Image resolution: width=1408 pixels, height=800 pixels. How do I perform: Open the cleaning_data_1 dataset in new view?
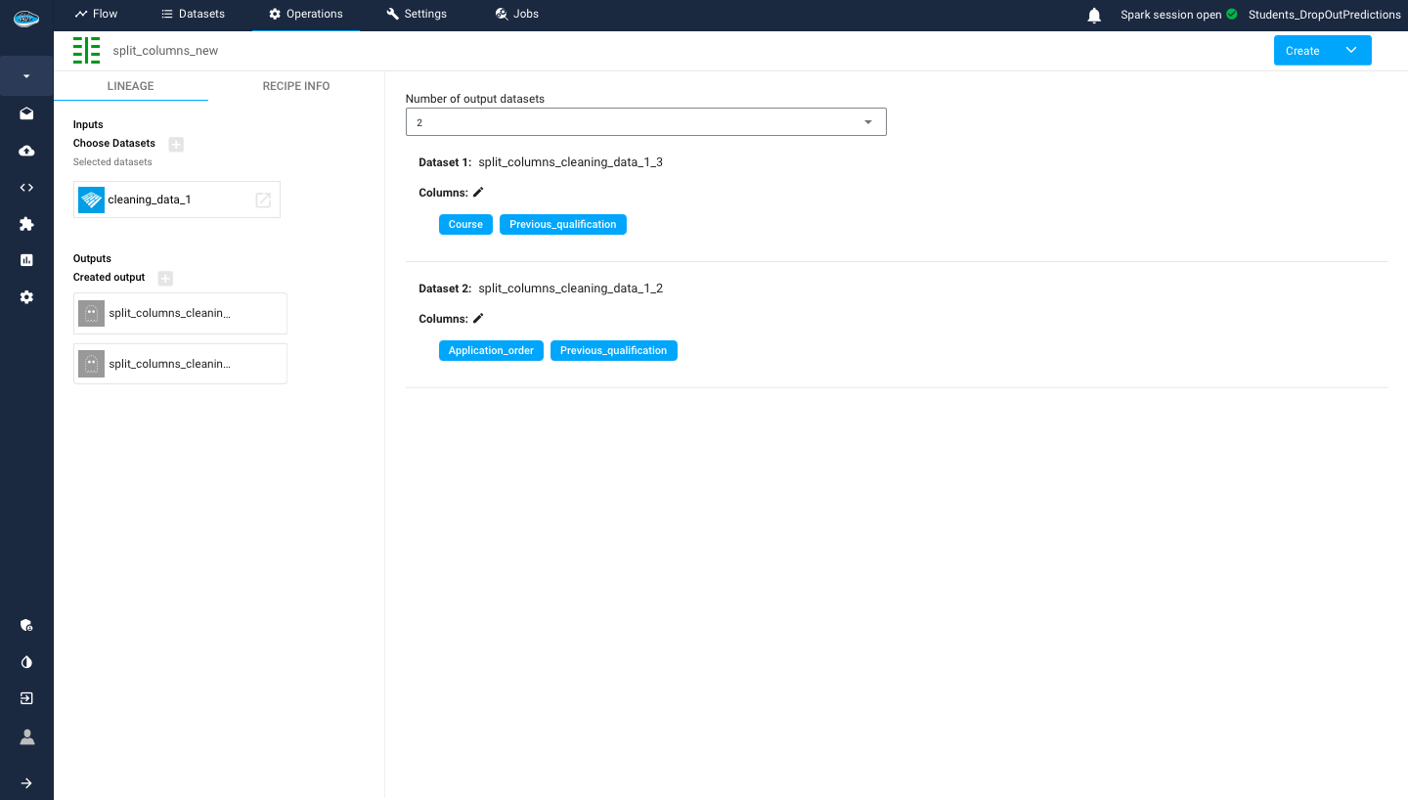click(x=262, y=200)
